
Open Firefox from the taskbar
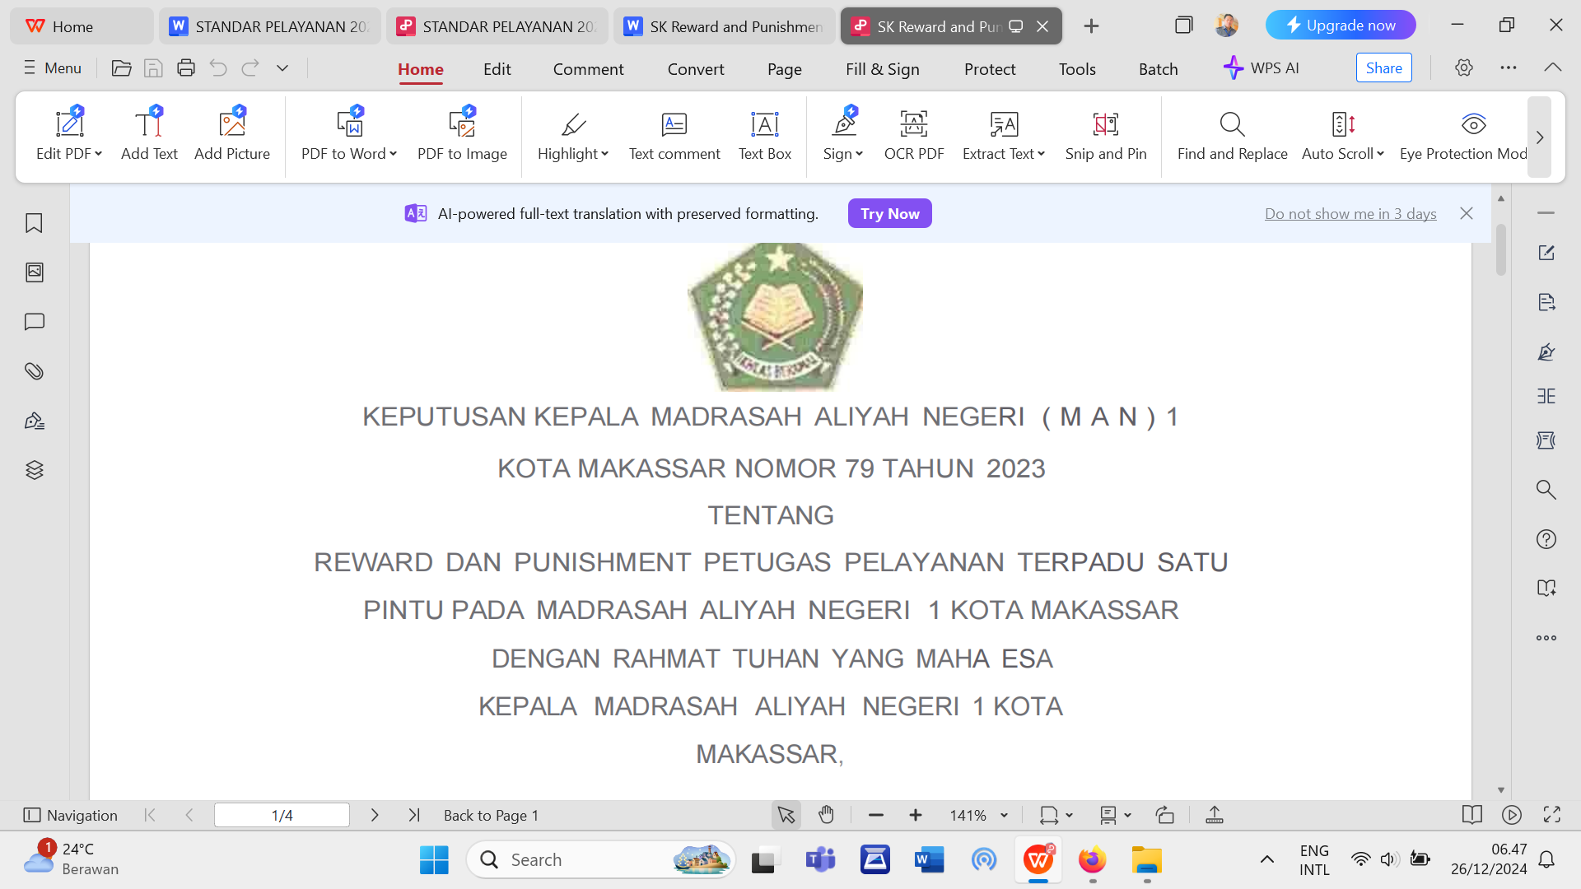coord(1093,860)
